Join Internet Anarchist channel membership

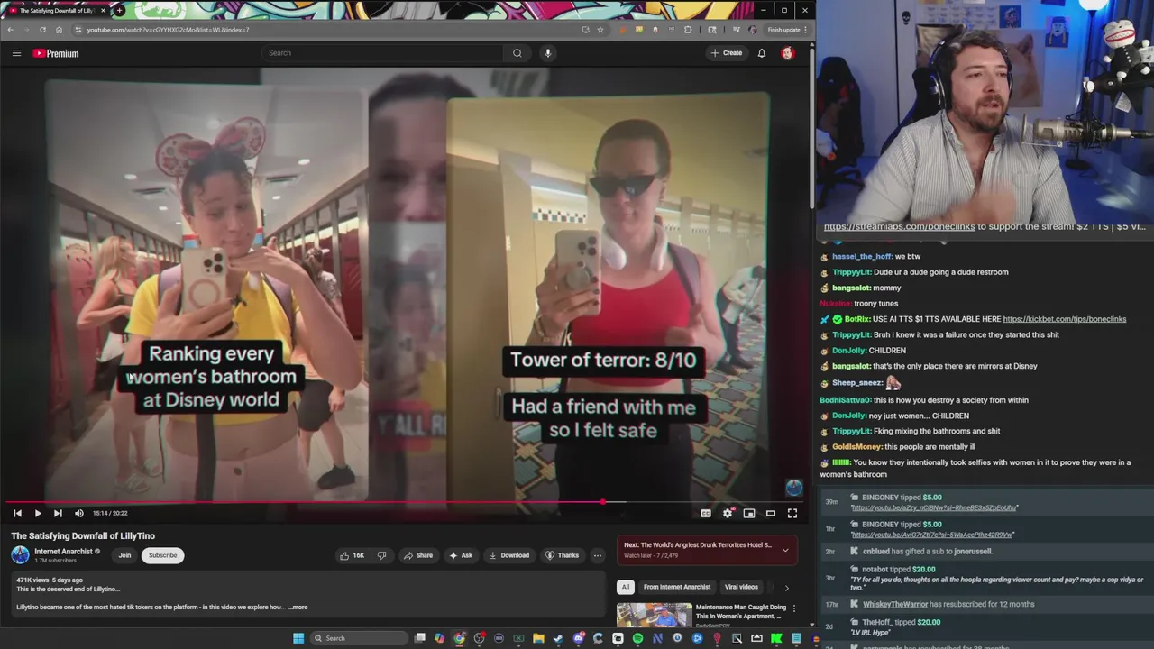click(x=124, y=555)
